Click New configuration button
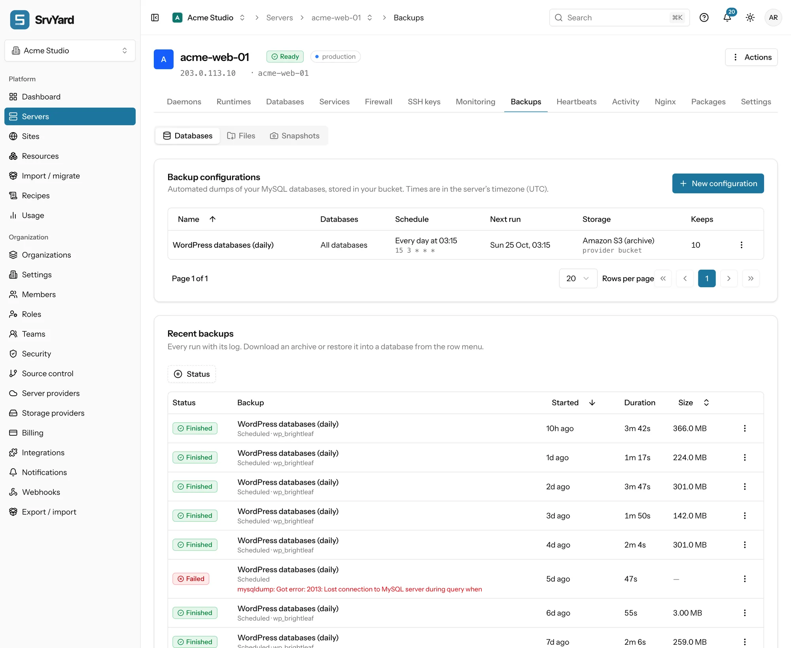 coord(718,183)
